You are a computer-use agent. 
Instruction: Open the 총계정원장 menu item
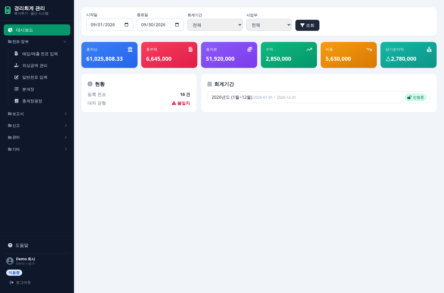pos(40,101)
